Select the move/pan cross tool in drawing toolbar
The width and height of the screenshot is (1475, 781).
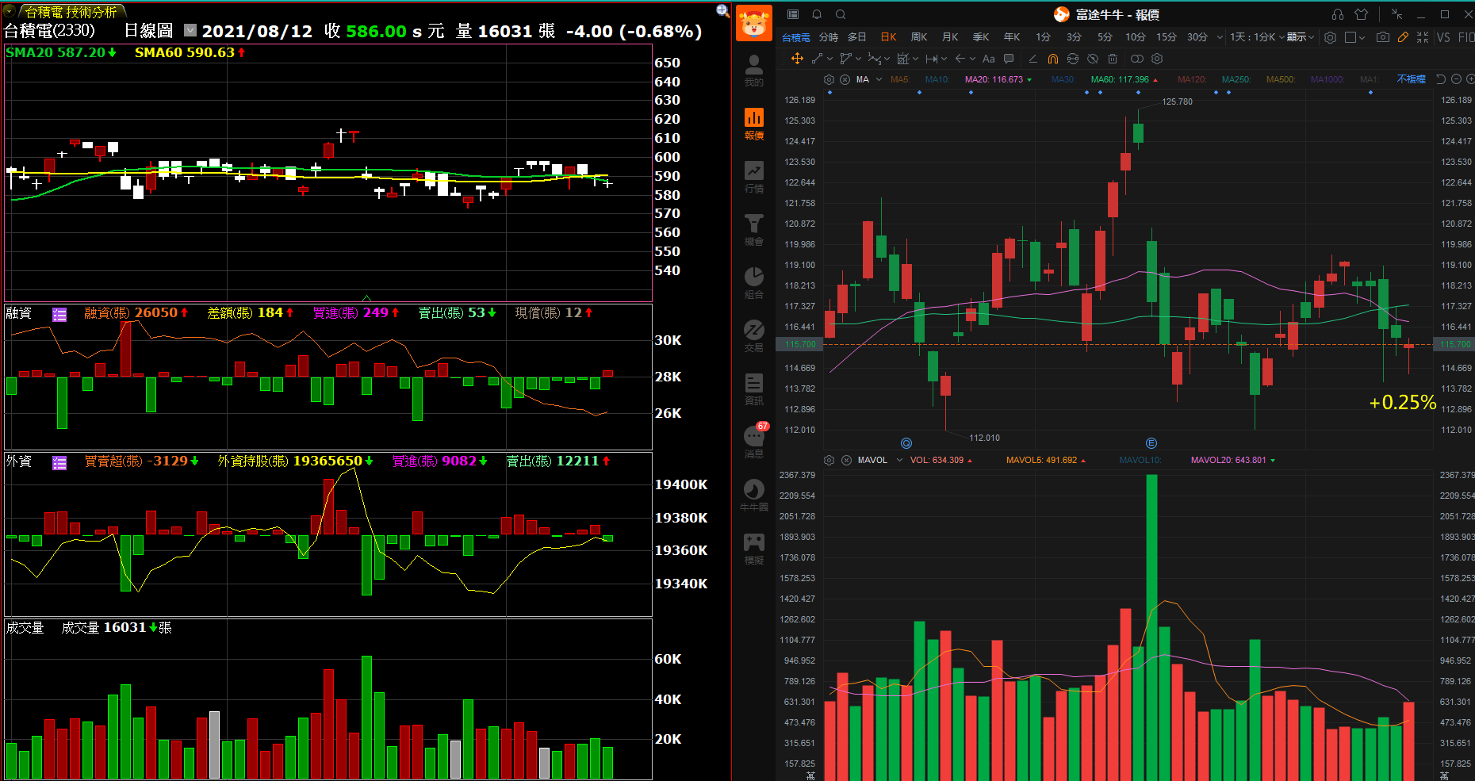tap(797, 59)
